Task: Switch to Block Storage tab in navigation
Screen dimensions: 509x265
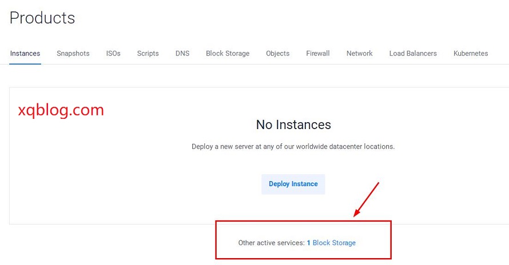Action: click(228, 54)
